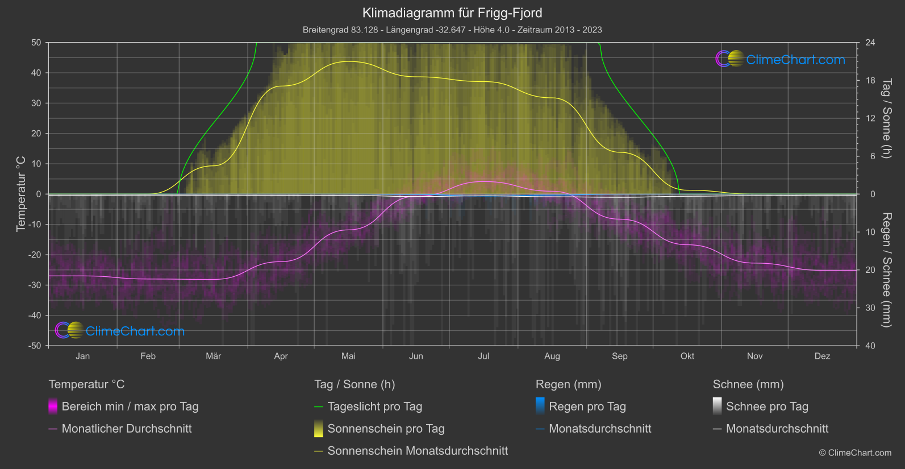
Task: Toggle the 'Schnee pro Tag' legend label
Action: pos(767,406)
